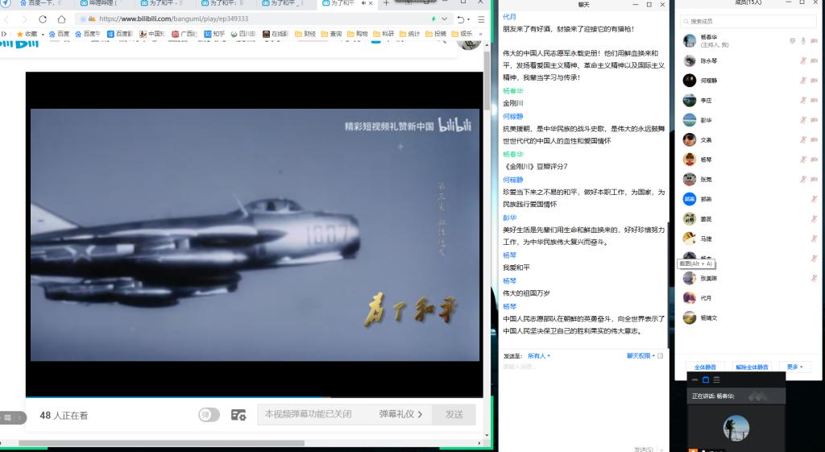Select member 杨靖文 in the list
Image resolution: width=825 pixels, height=452 pixels.
coord(748,317)
